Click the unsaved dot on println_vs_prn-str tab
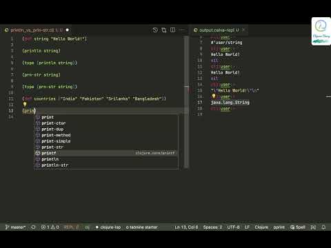This screenshot has height=248, width=331. 68,30
